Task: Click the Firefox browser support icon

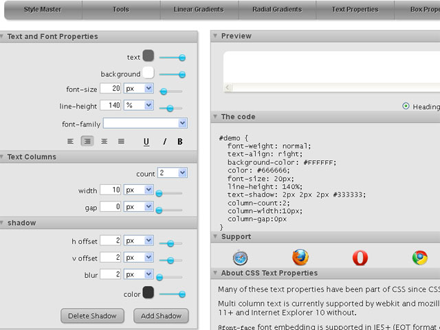Action: coord(300,257)
